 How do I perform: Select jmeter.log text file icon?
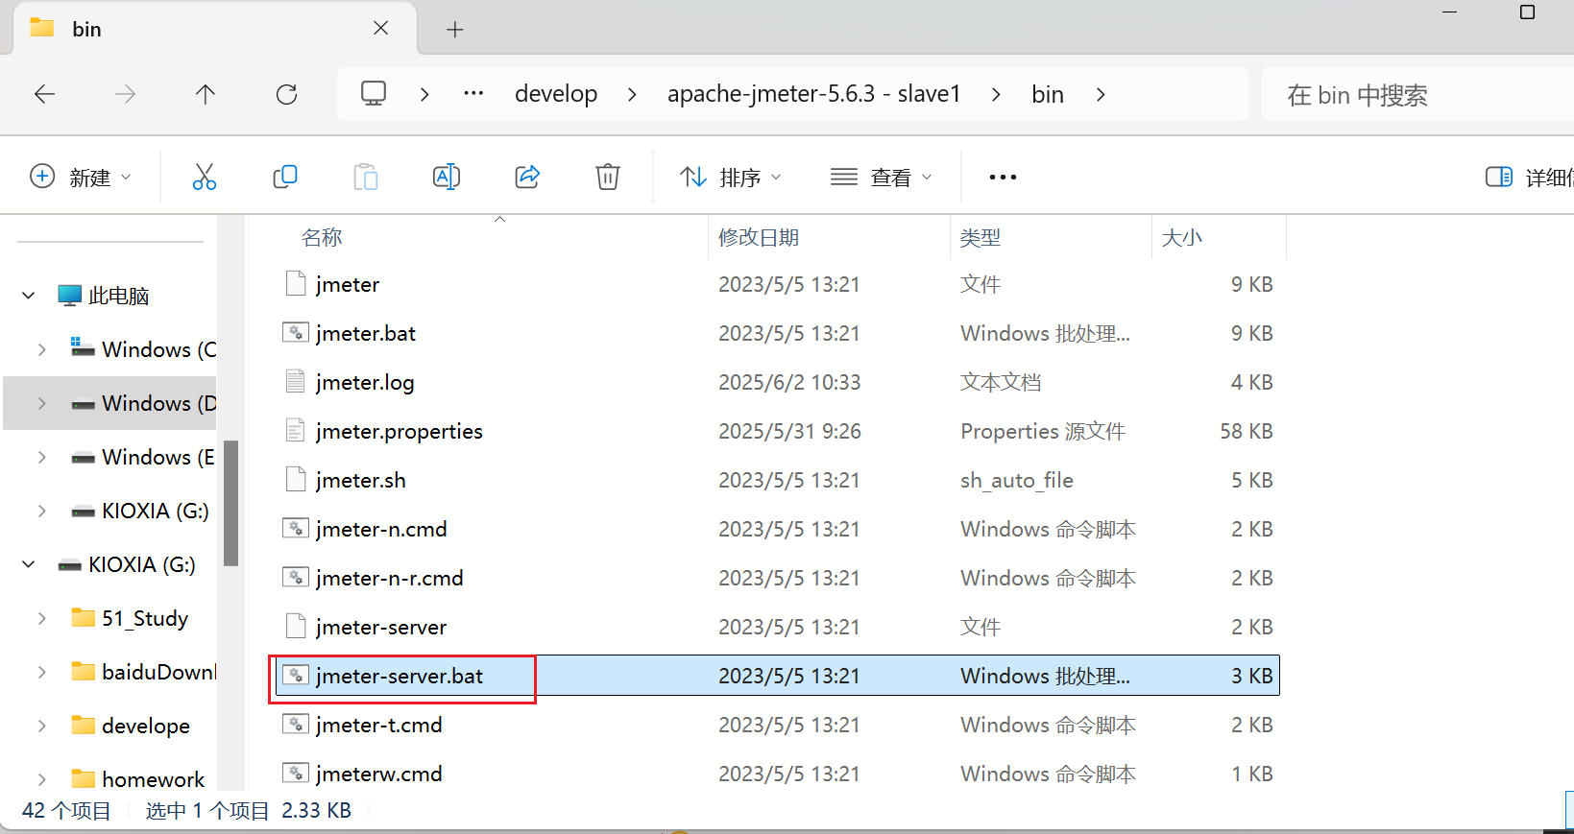click(296, 382)
